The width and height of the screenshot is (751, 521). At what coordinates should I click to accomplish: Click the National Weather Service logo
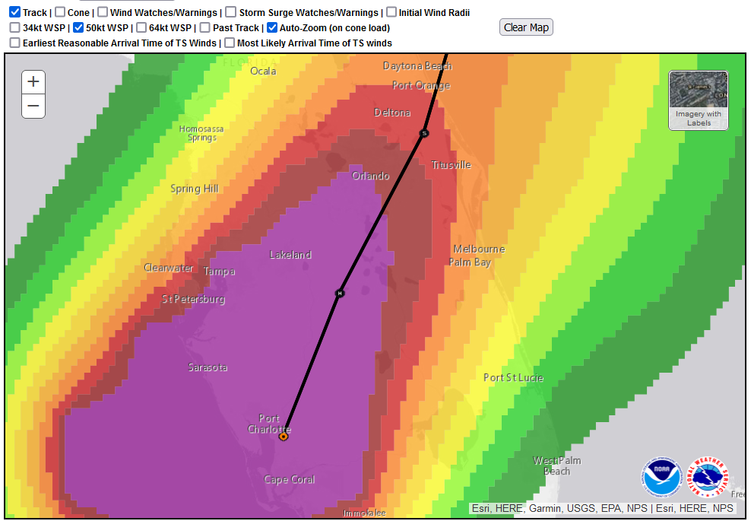pyautogui.click(x=708, y=477)
